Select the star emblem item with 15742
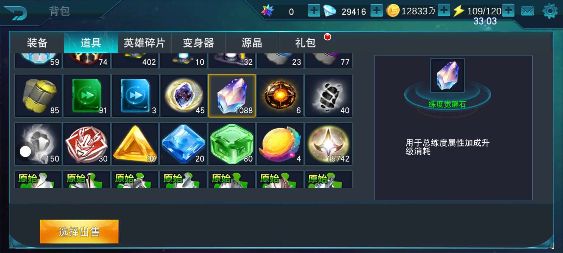 [329, 144]
